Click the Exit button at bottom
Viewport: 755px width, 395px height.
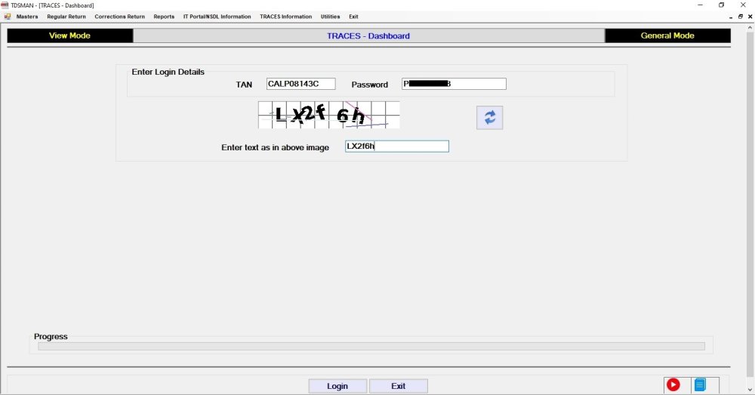pyautogui.click(x=398, y=386)
